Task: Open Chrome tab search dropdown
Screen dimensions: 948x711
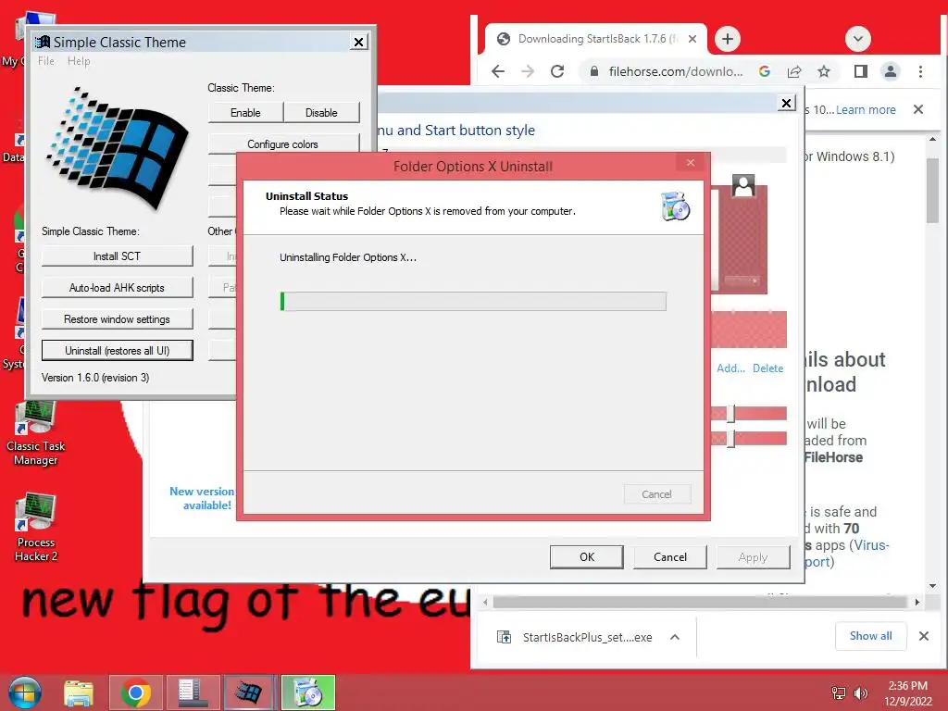Action: pyautogui.click(x=857, y=39)
